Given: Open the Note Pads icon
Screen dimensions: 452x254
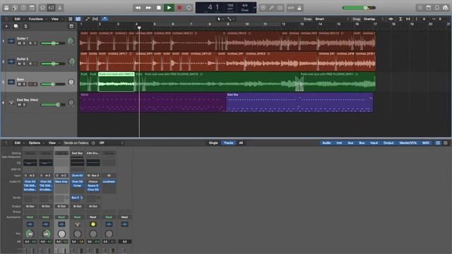Looking at the screenshot, I should (429, 8).
